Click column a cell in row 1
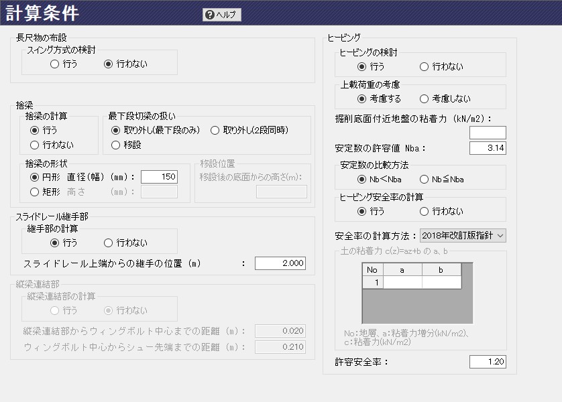 pos(402,283)
